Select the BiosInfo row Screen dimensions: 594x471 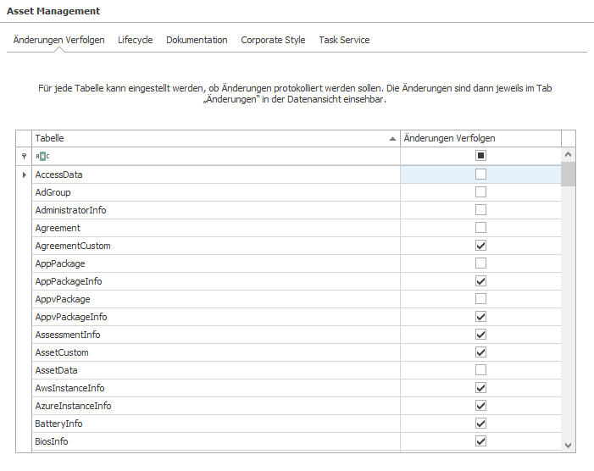click(x=297, y=441)
